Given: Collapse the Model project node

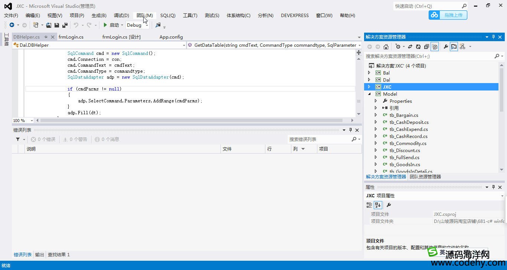Looking at the screenshot, I should pyautogui.click(x=369, y=94).
